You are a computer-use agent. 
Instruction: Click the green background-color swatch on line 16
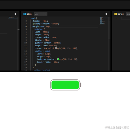[58, 59]
